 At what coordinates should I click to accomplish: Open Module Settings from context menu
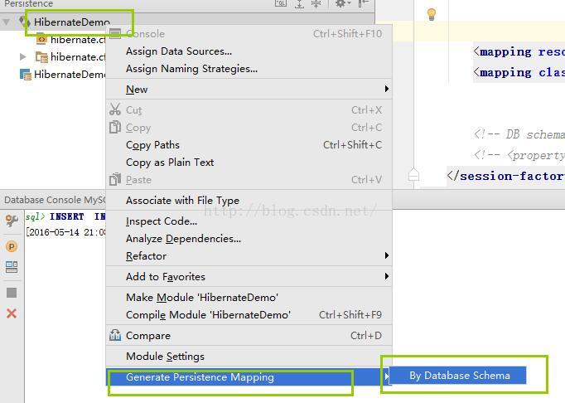pos(249,357)
